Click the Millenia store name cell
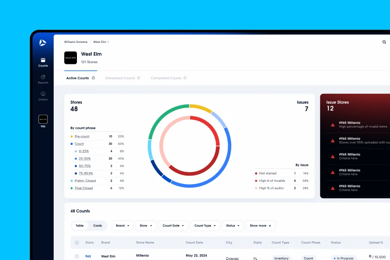This screenshot has width=390, height=260. tap(142, 256)
